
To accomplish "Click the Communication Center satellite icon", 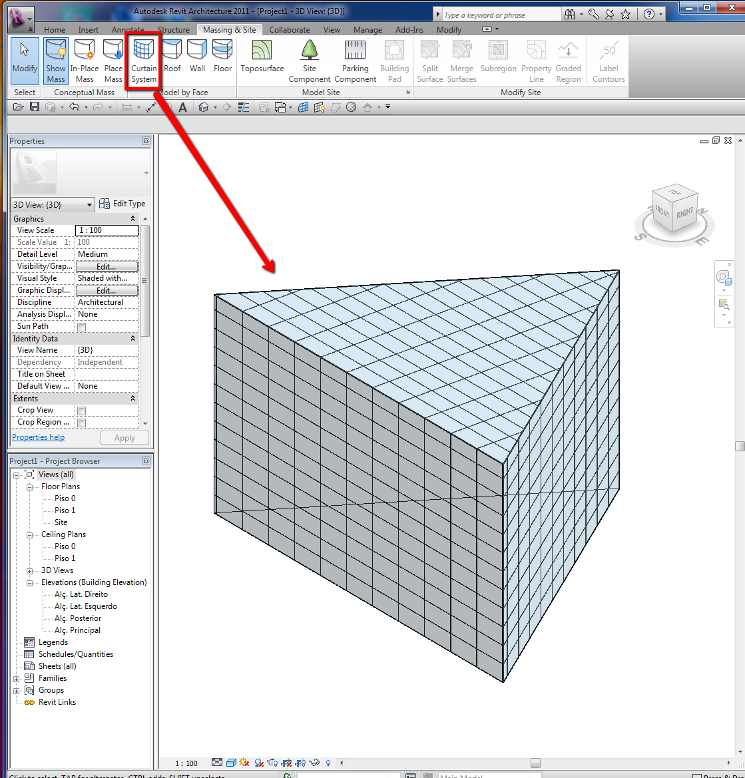I will 609,15.
